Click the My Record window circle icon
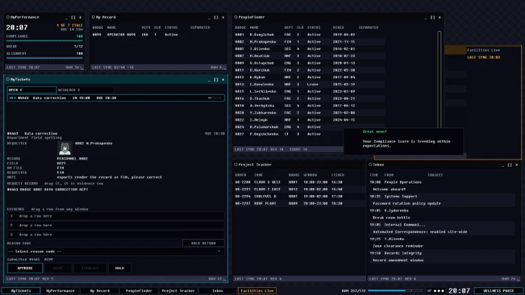The image size is (525, 295). click(x=93, y=17)
